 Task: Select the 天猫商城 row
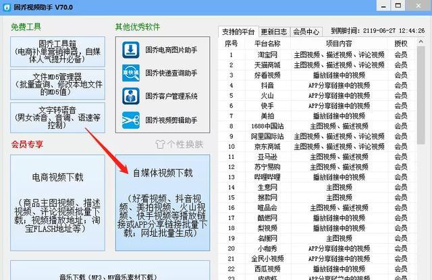click(x=317, y=65)
